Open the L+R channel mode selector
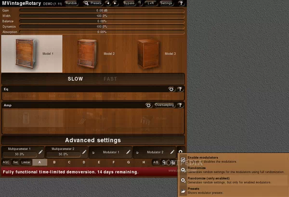Image resolution: width=289 pixels, height=197 pixels. (x=151, y=3)
